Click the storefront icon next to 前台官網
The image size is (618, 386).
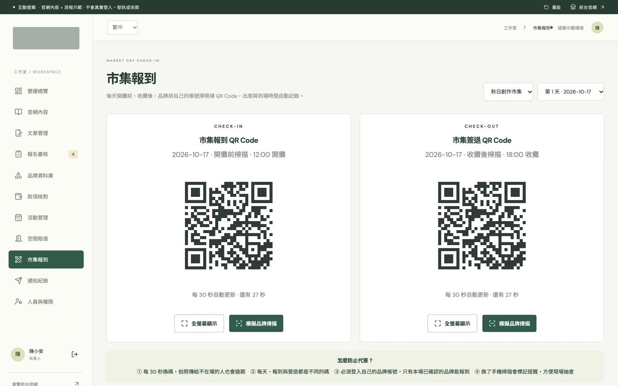573,7
